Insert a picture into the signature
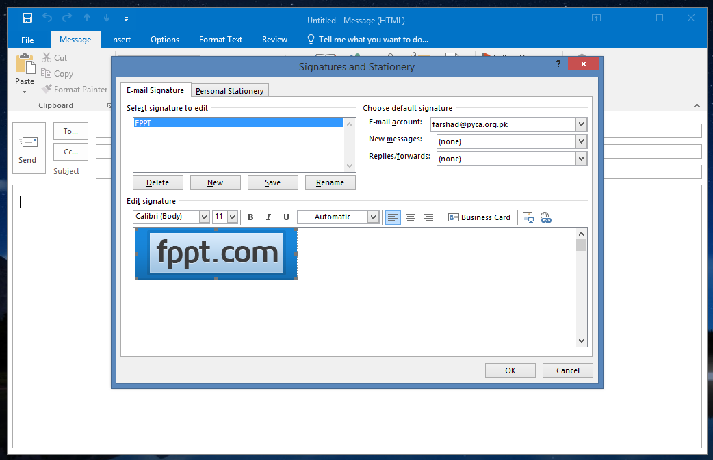Screen dimensions: 713x460 pos(528,217)
